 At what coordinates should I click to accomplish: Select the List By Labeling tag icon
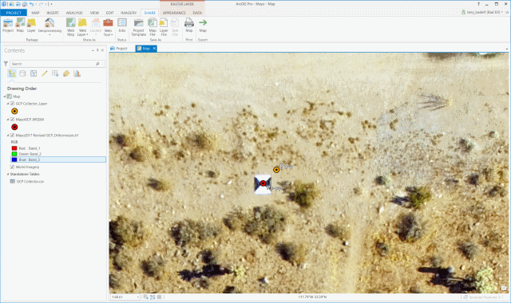point(66,73)
